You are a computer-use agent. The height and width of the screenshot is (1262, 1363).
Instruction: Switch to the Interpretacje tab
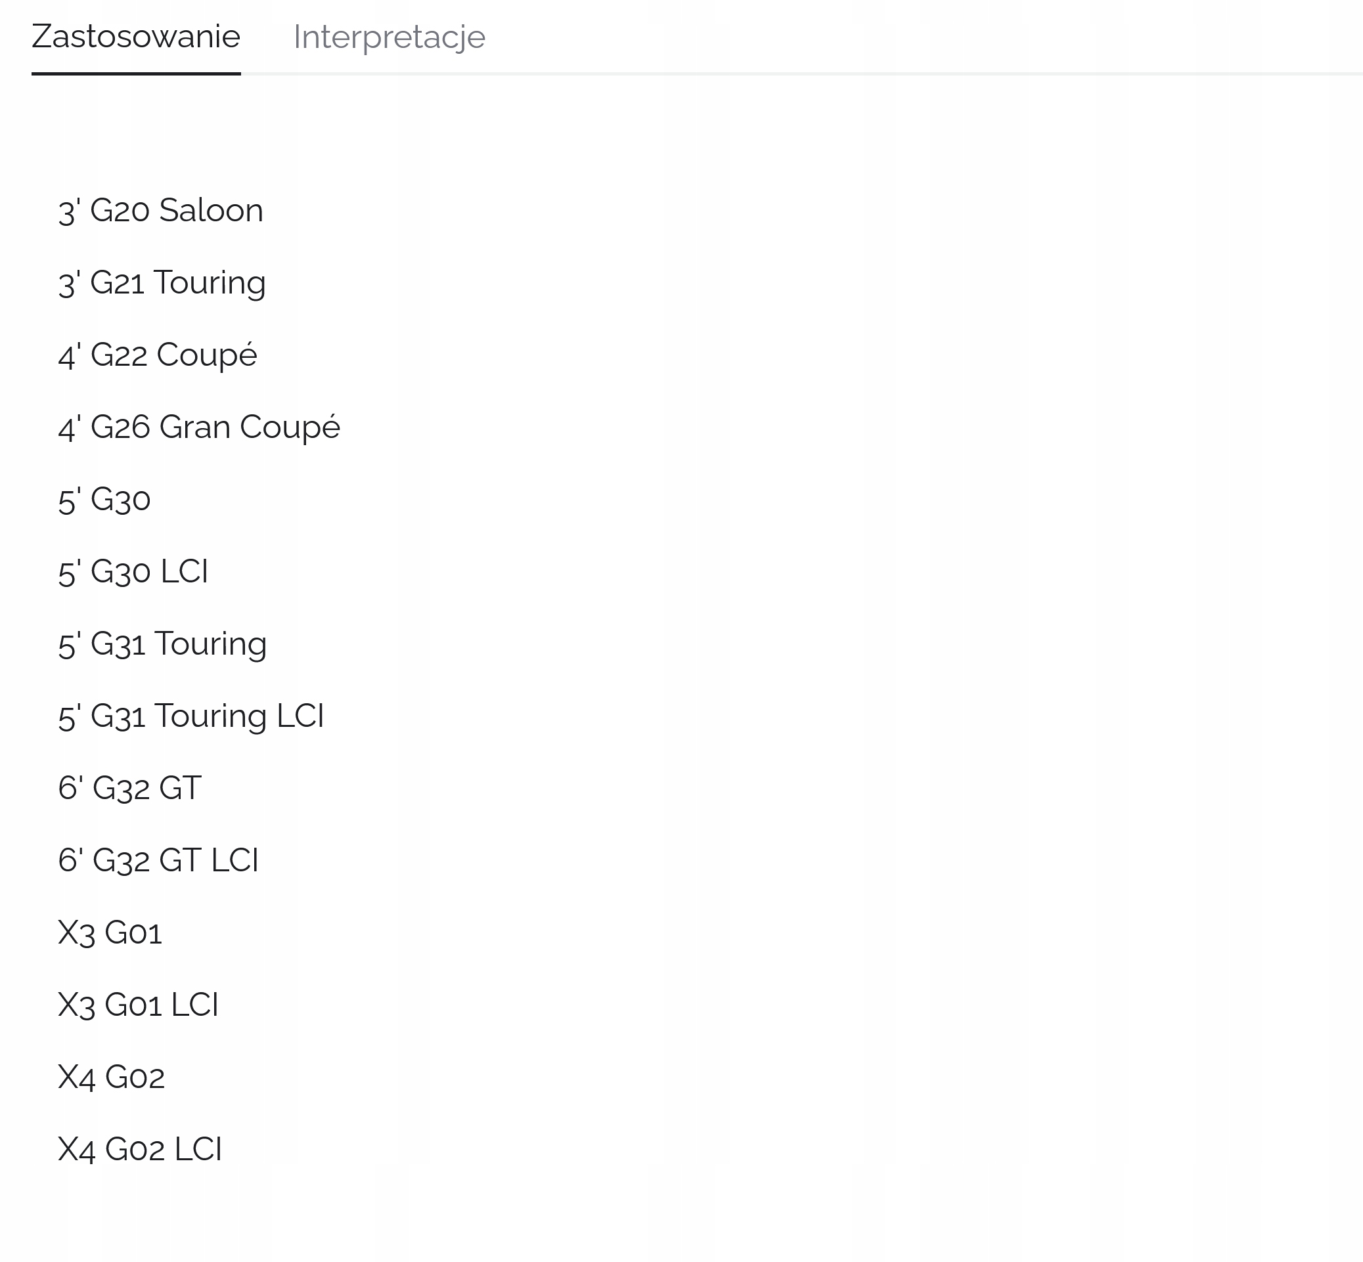pyautogui.click(x=389, y=37)
